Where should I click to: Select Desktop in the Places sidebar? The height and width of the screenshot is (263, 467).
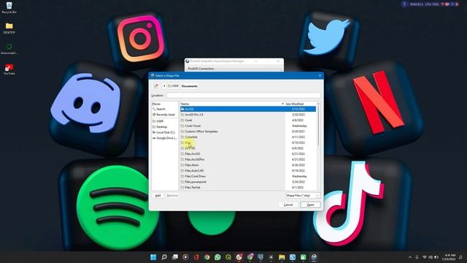(x=165, y=126)
